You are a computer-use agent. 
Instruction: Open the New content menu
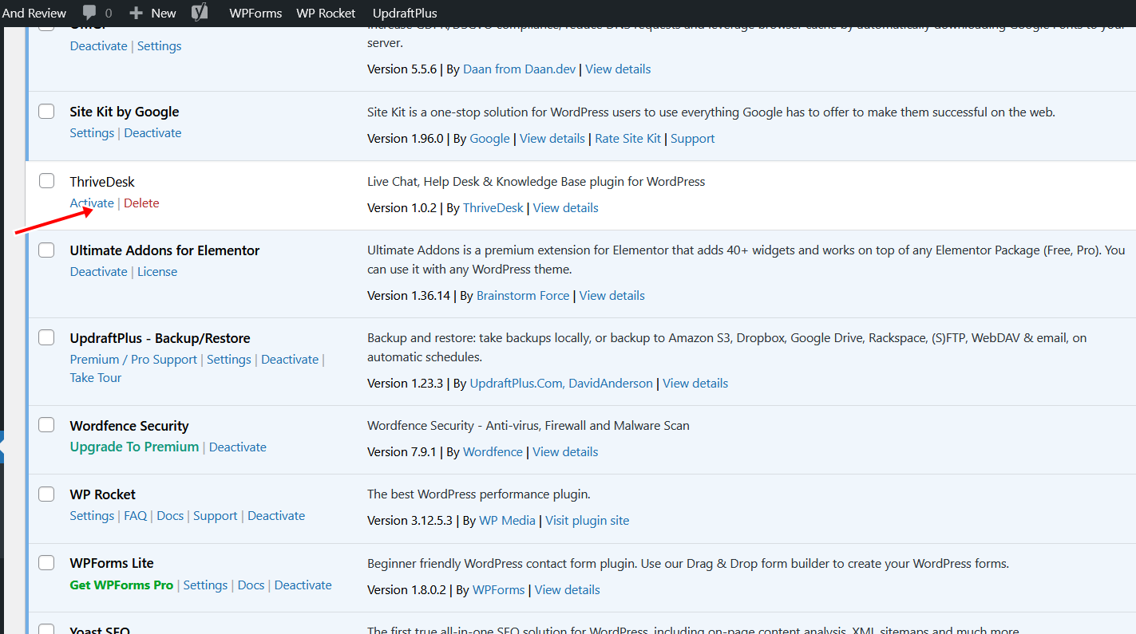152,14
